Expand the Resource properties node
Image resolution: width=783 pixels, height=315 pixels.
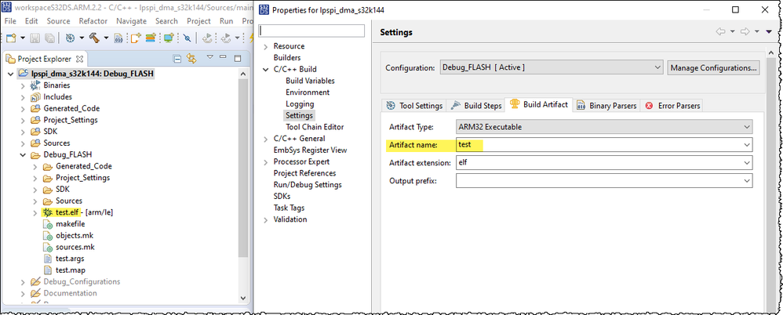265,46
